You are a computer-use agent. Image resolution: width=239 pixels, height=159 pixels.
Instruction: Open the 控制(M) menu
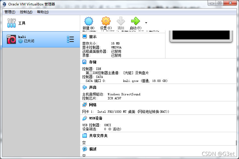[x=26, y=12]
